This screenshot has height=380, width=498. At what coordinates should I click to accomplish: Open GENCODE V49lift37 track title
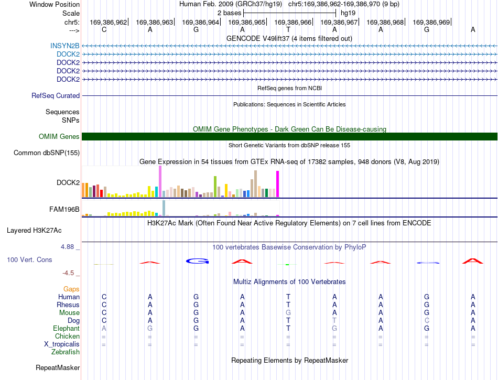[289, 38]
